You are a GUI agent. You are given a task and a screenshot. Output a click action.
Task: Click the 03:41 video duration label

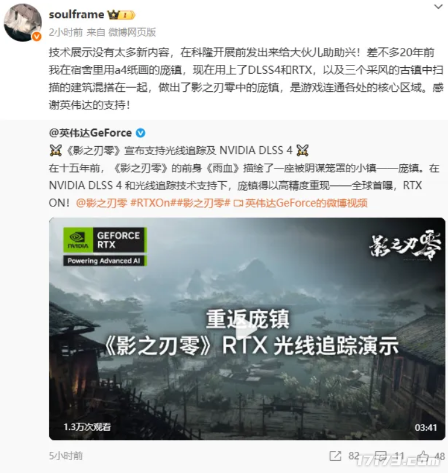pos(426,427)
